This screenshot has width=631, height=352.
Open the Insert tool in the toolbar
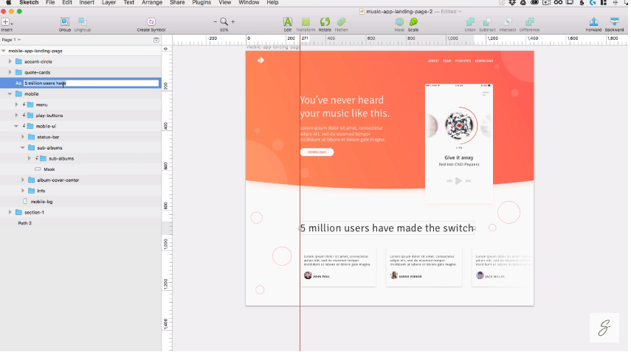(x=6, y=22)
